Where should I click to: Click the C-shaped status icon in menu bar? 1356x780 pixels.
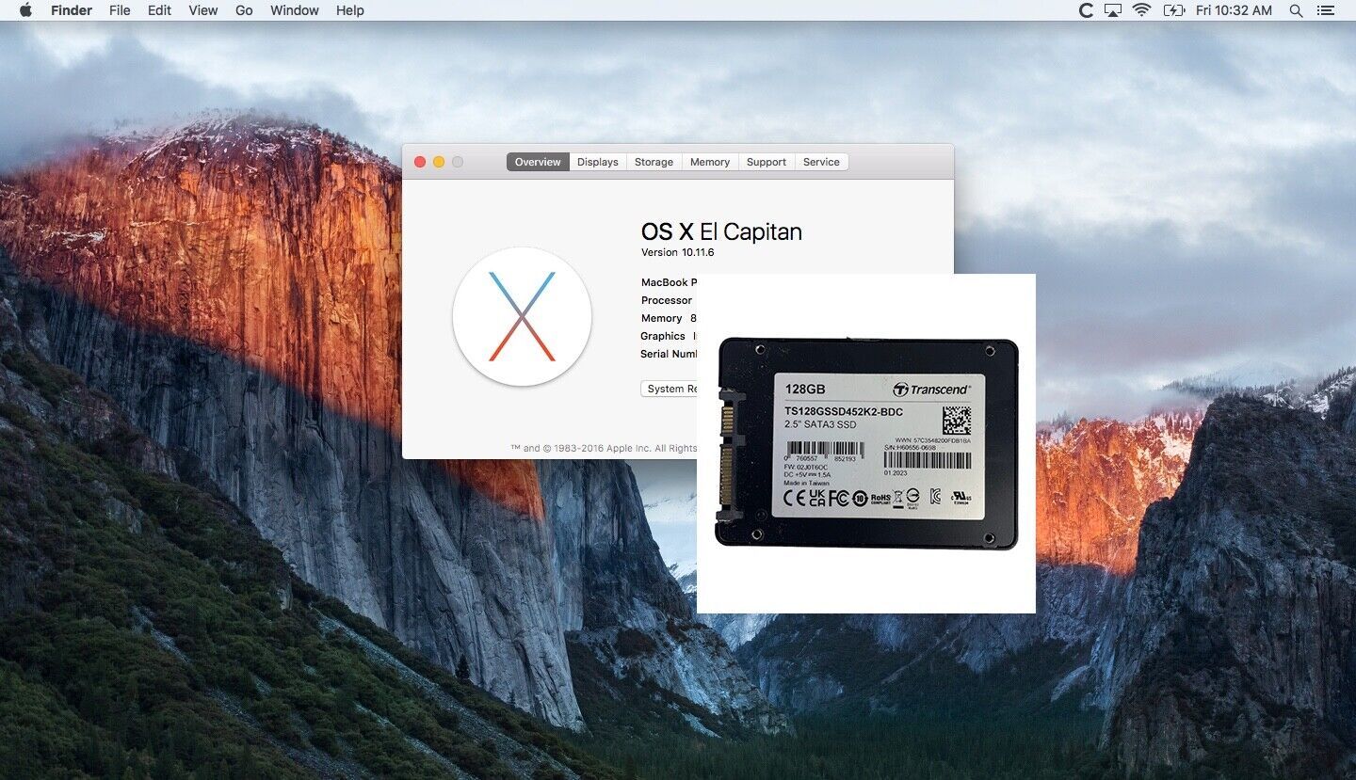pos(1086,10)
